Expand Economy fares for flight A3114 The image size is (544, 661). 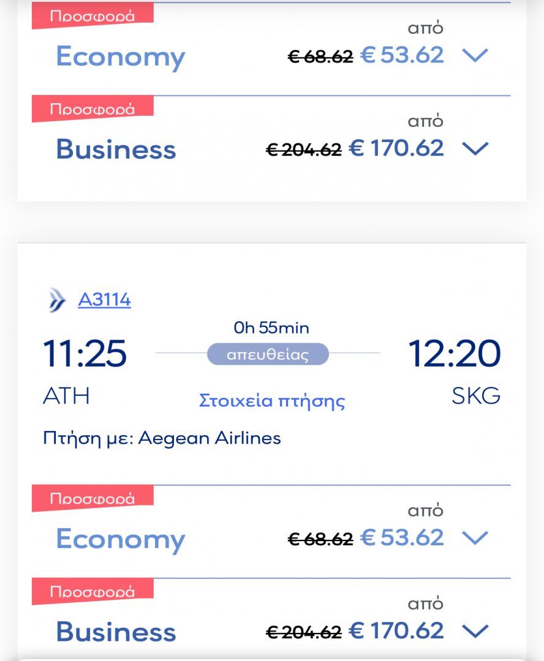pyautogui.click(x=475, y=538)
